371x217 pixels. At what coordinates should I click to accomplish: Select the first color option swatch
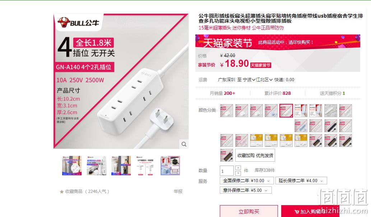click(226, 111)
